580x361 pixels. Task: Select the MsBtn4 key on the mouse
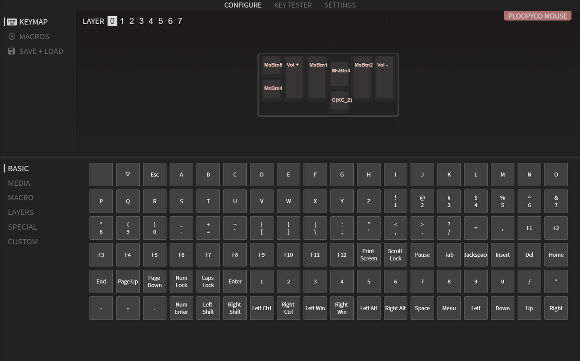point(272,89)
